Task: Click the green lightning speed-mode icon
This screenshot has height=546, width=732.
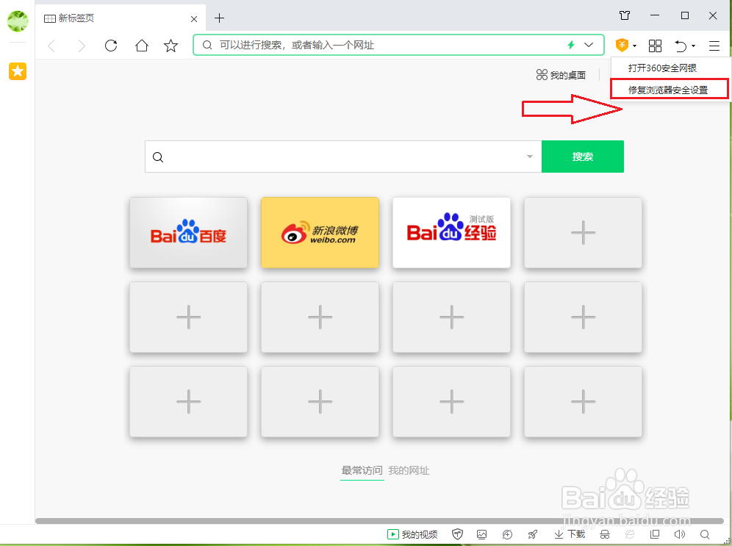Action: tap(570, 45)
